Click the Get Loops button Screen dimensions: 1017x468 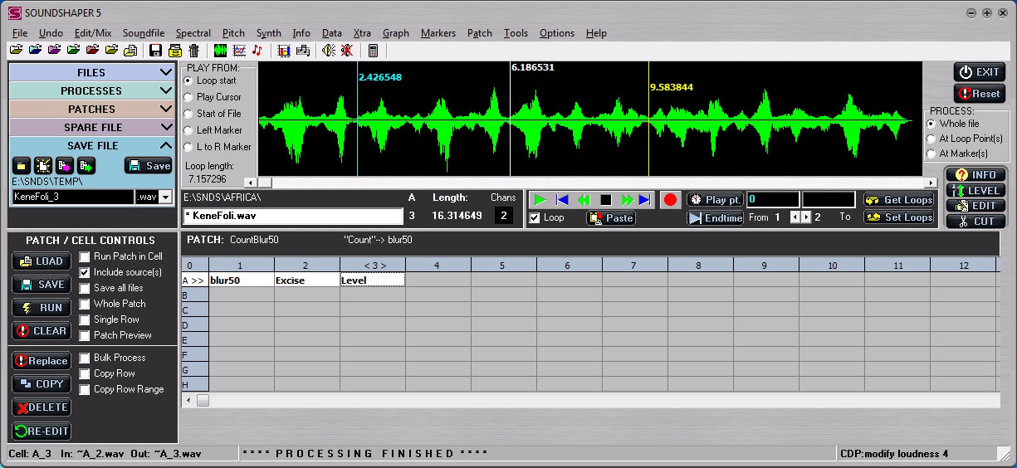pos(898,200)
